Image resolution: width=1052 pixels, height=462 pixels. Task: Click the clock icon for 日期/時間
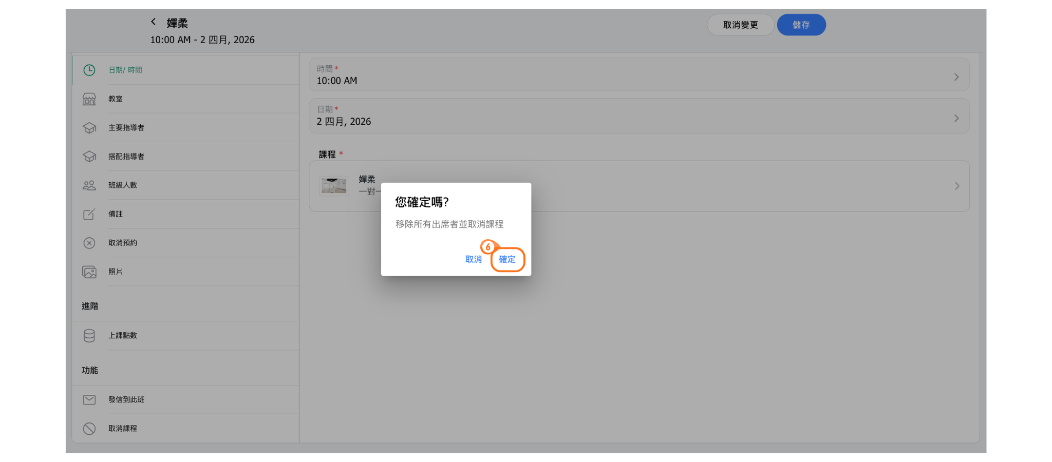[x=89, y=70]
